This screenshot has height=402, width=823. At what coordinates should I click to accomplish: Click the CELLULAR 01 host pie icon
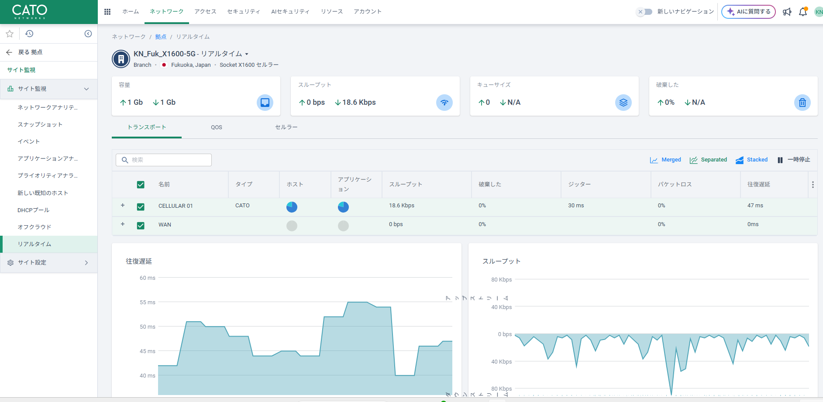tap(292, 207)
